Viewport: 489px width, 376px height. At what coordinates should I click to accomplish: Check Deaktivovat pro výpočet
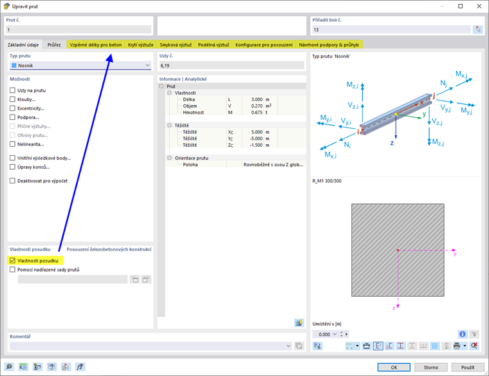[12, 181]
